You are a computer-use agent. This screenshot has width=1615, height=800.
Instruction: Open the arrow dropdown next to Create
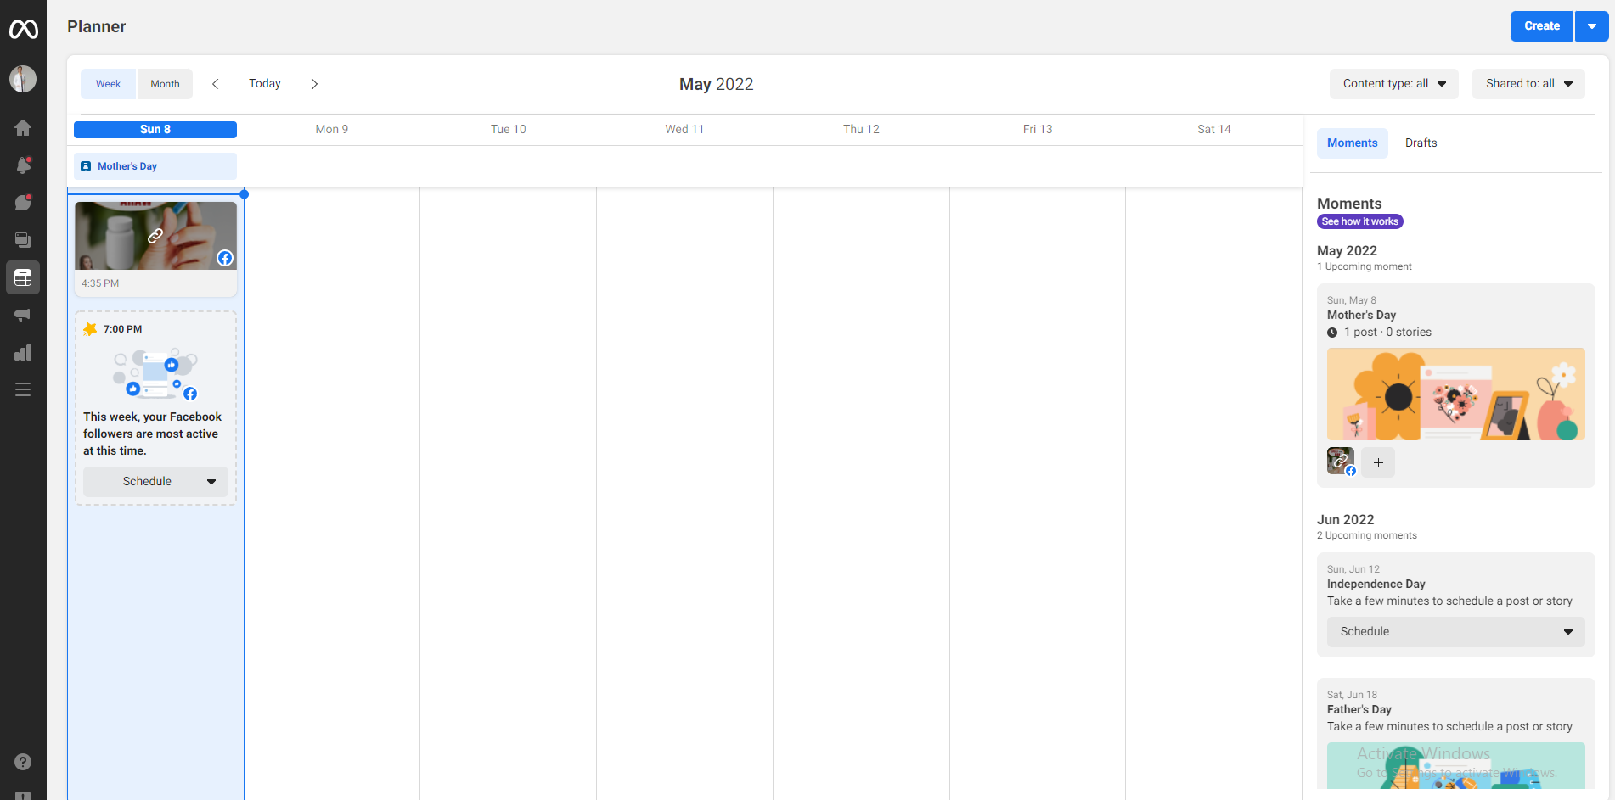(1592, 26)
